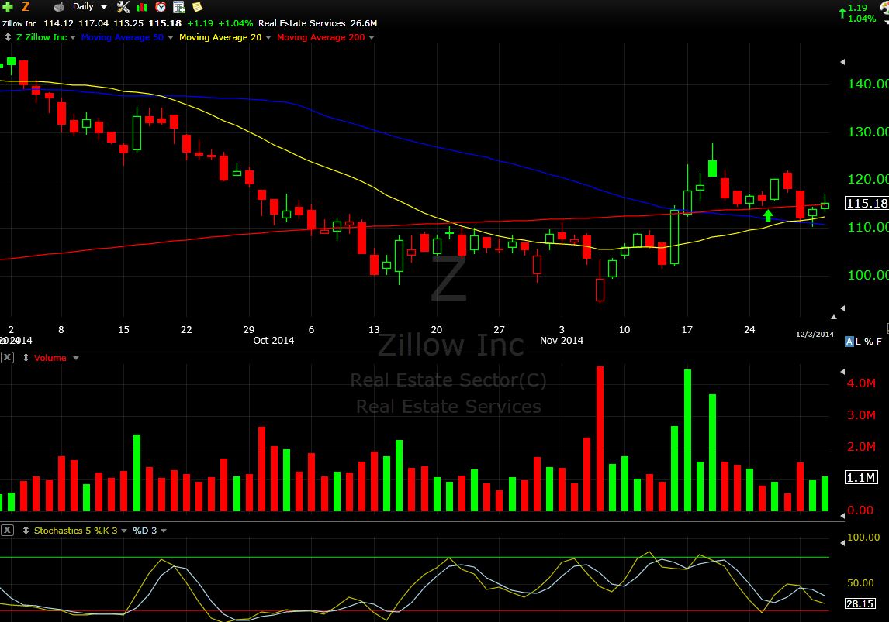Click the %D 3 plot label

coord(144,531)
